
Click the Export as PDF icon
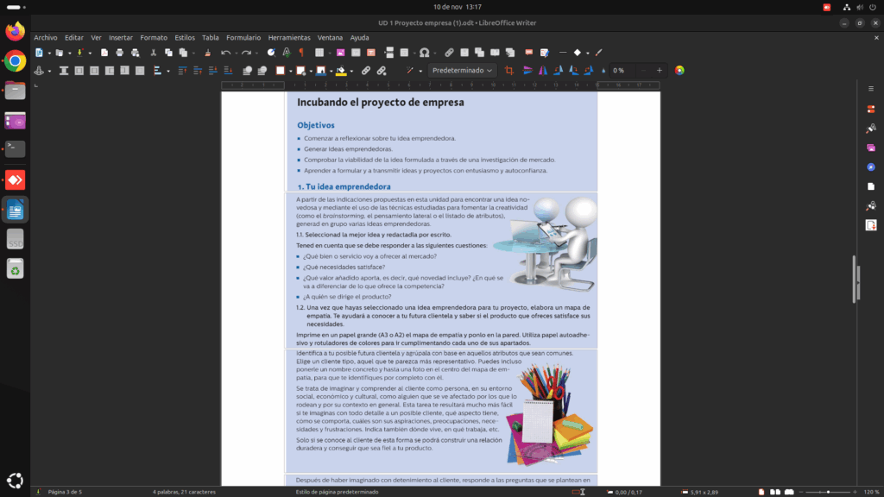[x=104, y=53]
